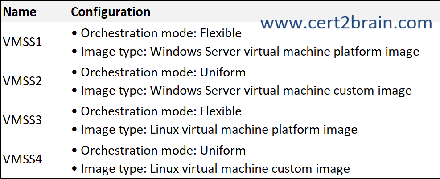Click the VMSS1 name cell

[22, 42]
